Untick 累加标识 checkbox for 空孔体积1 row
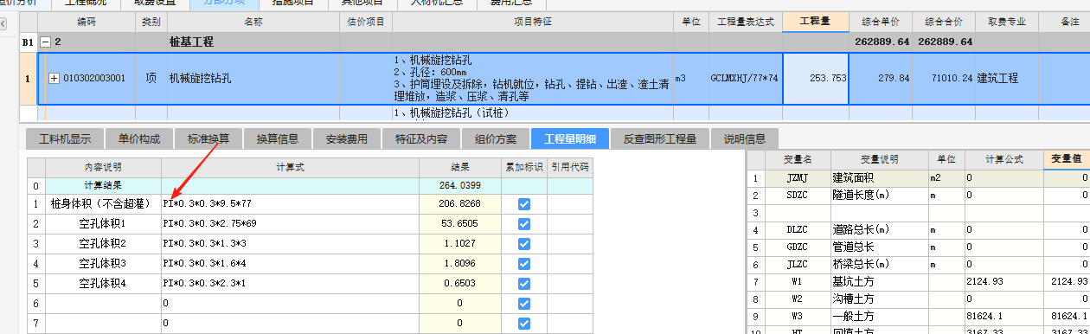1090x334 pixels. (524, 223)
